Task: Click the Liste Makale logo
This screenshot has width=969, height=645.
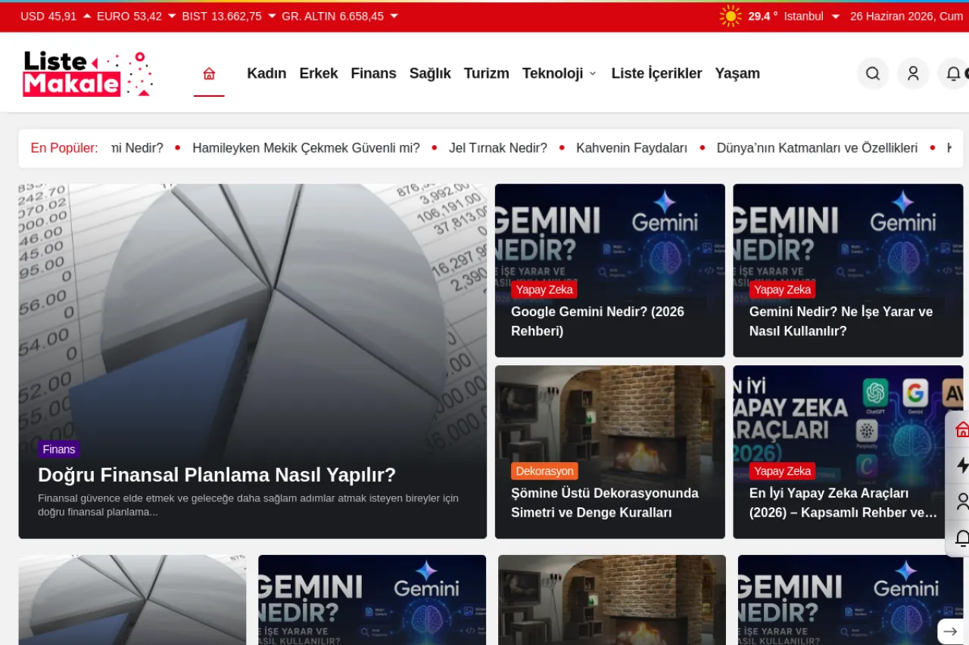Action: tap(88, 73)
